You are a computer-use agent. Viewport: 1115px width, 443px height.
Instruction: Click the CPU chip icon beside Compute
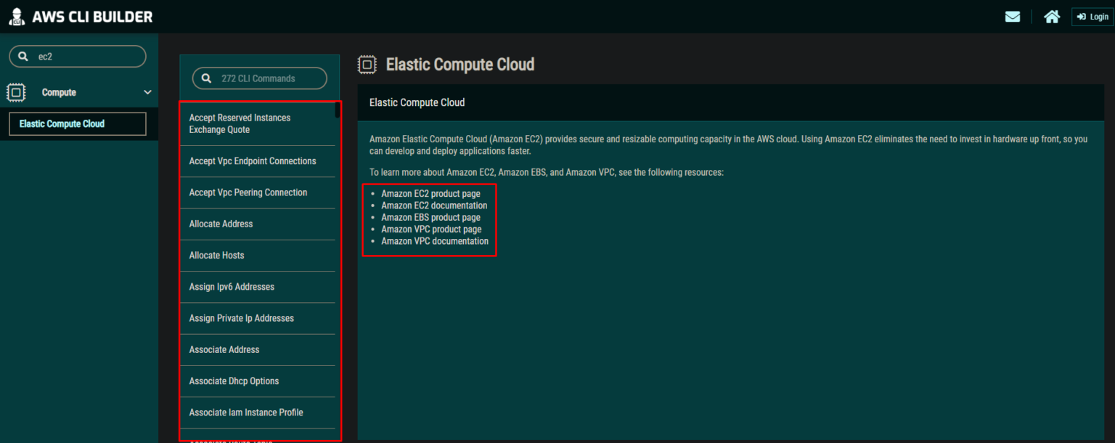pos(15,92)
